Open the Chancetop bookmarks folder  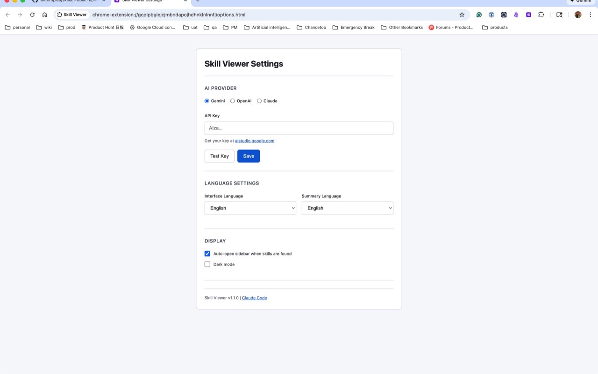click(311, 28)
